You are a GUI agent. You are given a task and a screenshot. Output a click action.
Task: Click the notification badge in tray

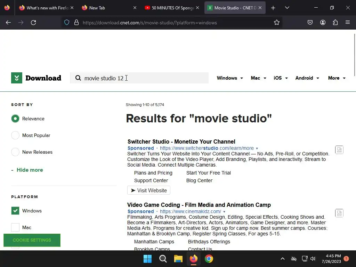(346, 259)
